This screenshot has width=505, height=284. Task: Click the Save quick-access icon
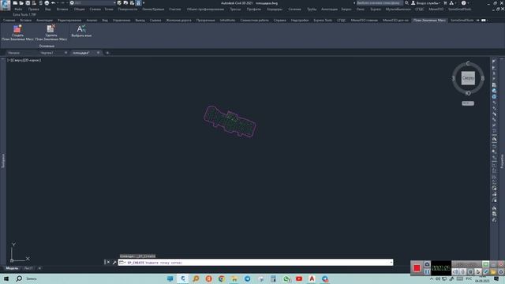click(28, 3)
